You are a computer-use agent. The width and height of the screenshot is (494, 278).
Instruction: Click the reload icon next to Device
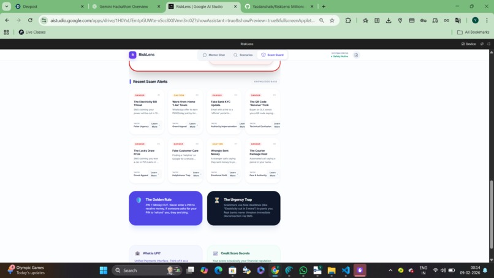tap(482, 44)
